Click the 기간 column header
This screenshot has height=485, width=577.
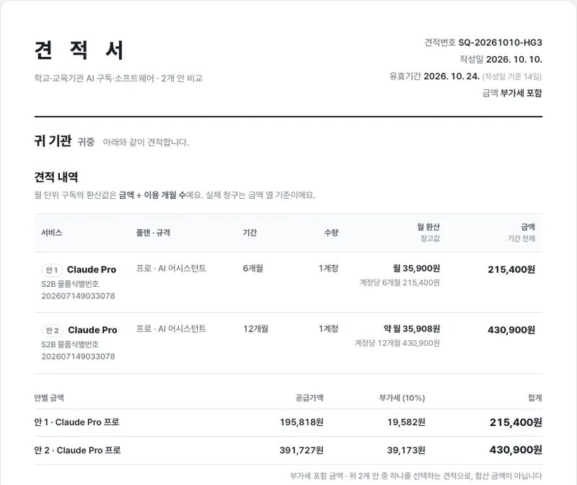tap(250, 233)
